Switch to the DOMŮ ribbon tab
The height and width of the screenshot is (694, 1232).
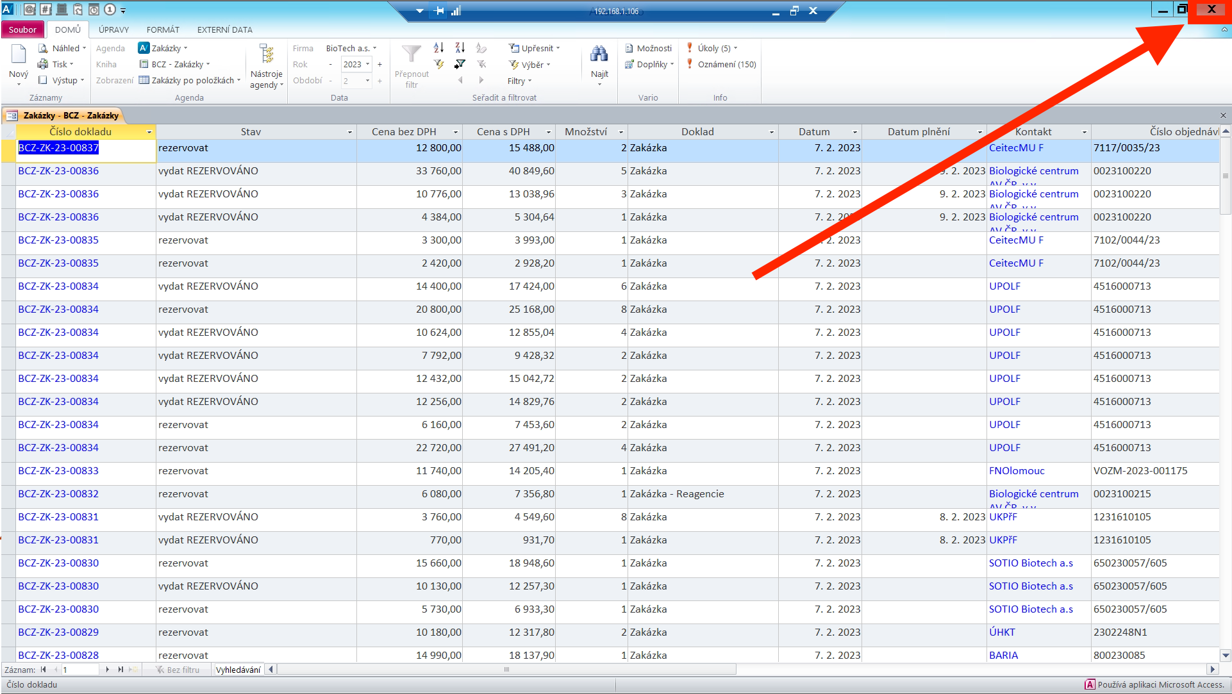(67, 29)
